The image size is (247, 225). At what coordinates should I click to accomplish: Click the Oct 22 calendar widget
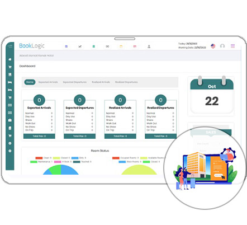point(212,96)
